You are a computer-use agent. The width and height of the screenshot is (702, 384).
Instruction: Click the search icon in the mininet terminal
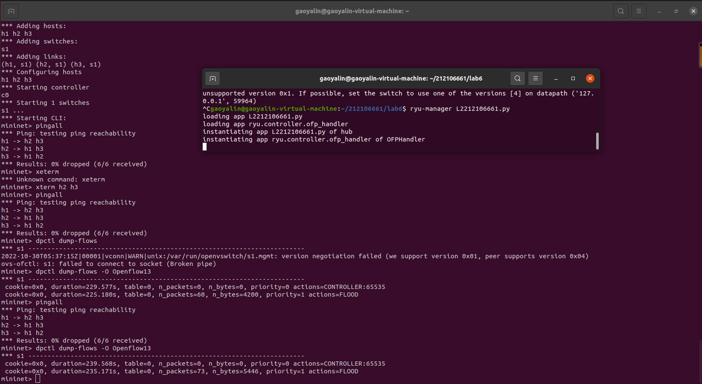point(621,11)
